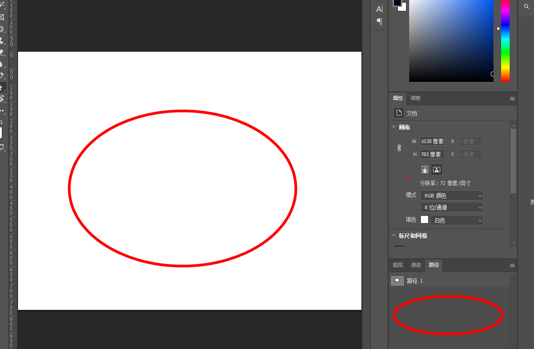This screenshot has width=534, height=349.
Task: Click the white fill color swatch
Action: click(424, 219)
